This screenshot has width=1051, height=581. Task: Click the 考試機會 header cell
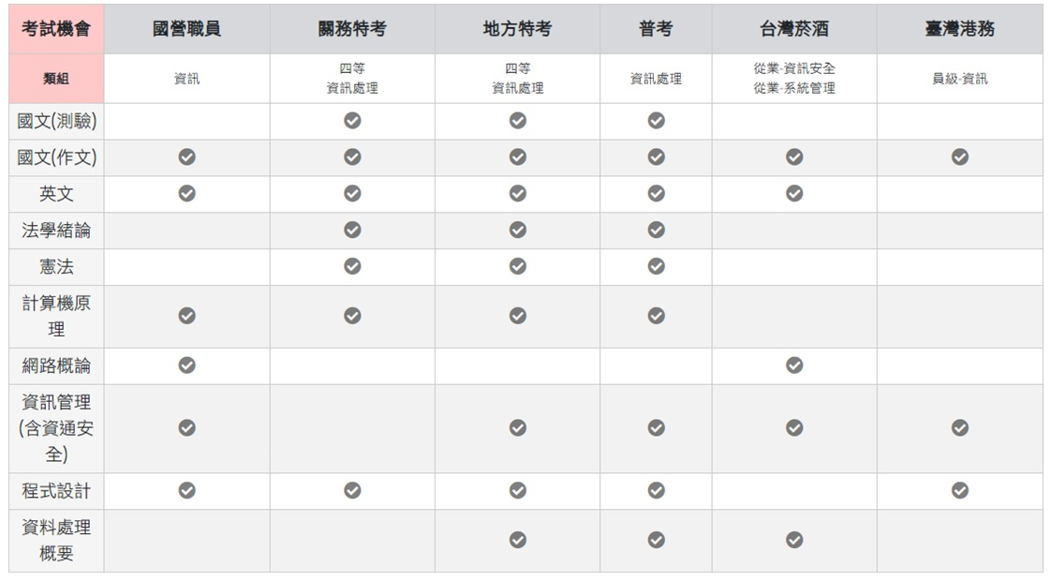56,29
